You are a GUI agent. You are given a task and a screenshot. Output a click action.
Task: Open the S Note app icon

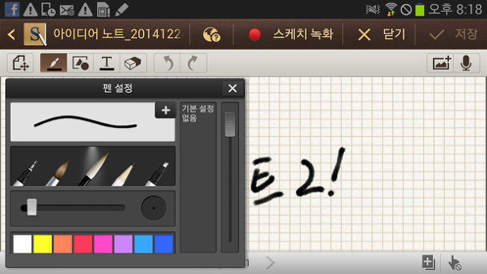coord(35,34)
